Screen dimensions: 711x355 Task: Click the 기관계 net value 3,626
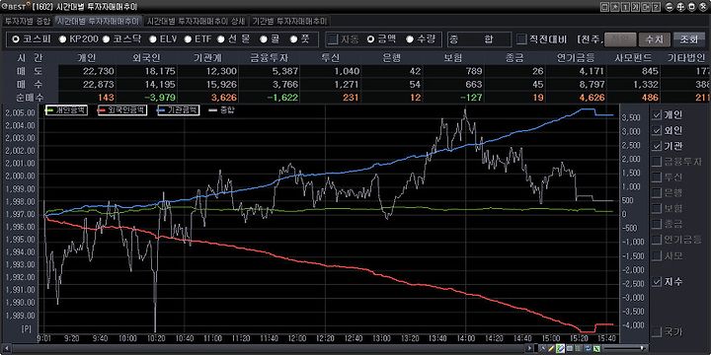[x=224, y=98]
